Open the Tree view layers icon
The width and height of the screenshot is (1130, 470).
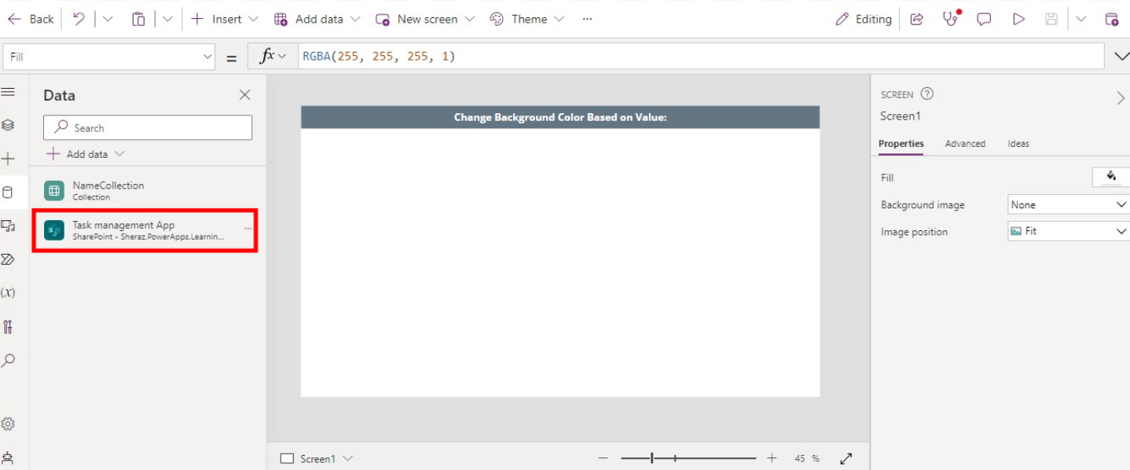tap(8, 125)
